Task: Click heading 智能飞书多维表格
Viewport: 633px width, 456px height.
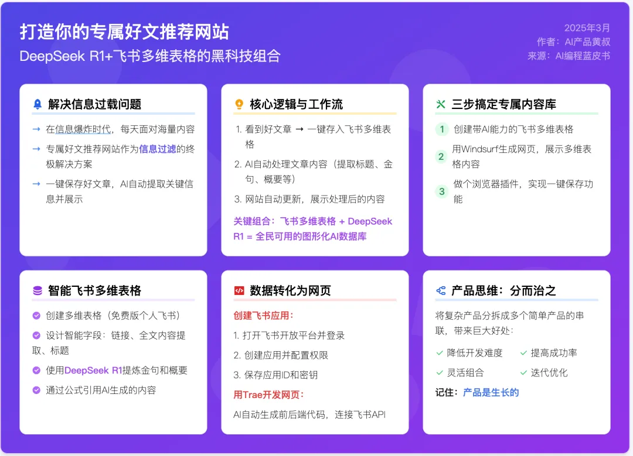Action: tap(94, 291)
